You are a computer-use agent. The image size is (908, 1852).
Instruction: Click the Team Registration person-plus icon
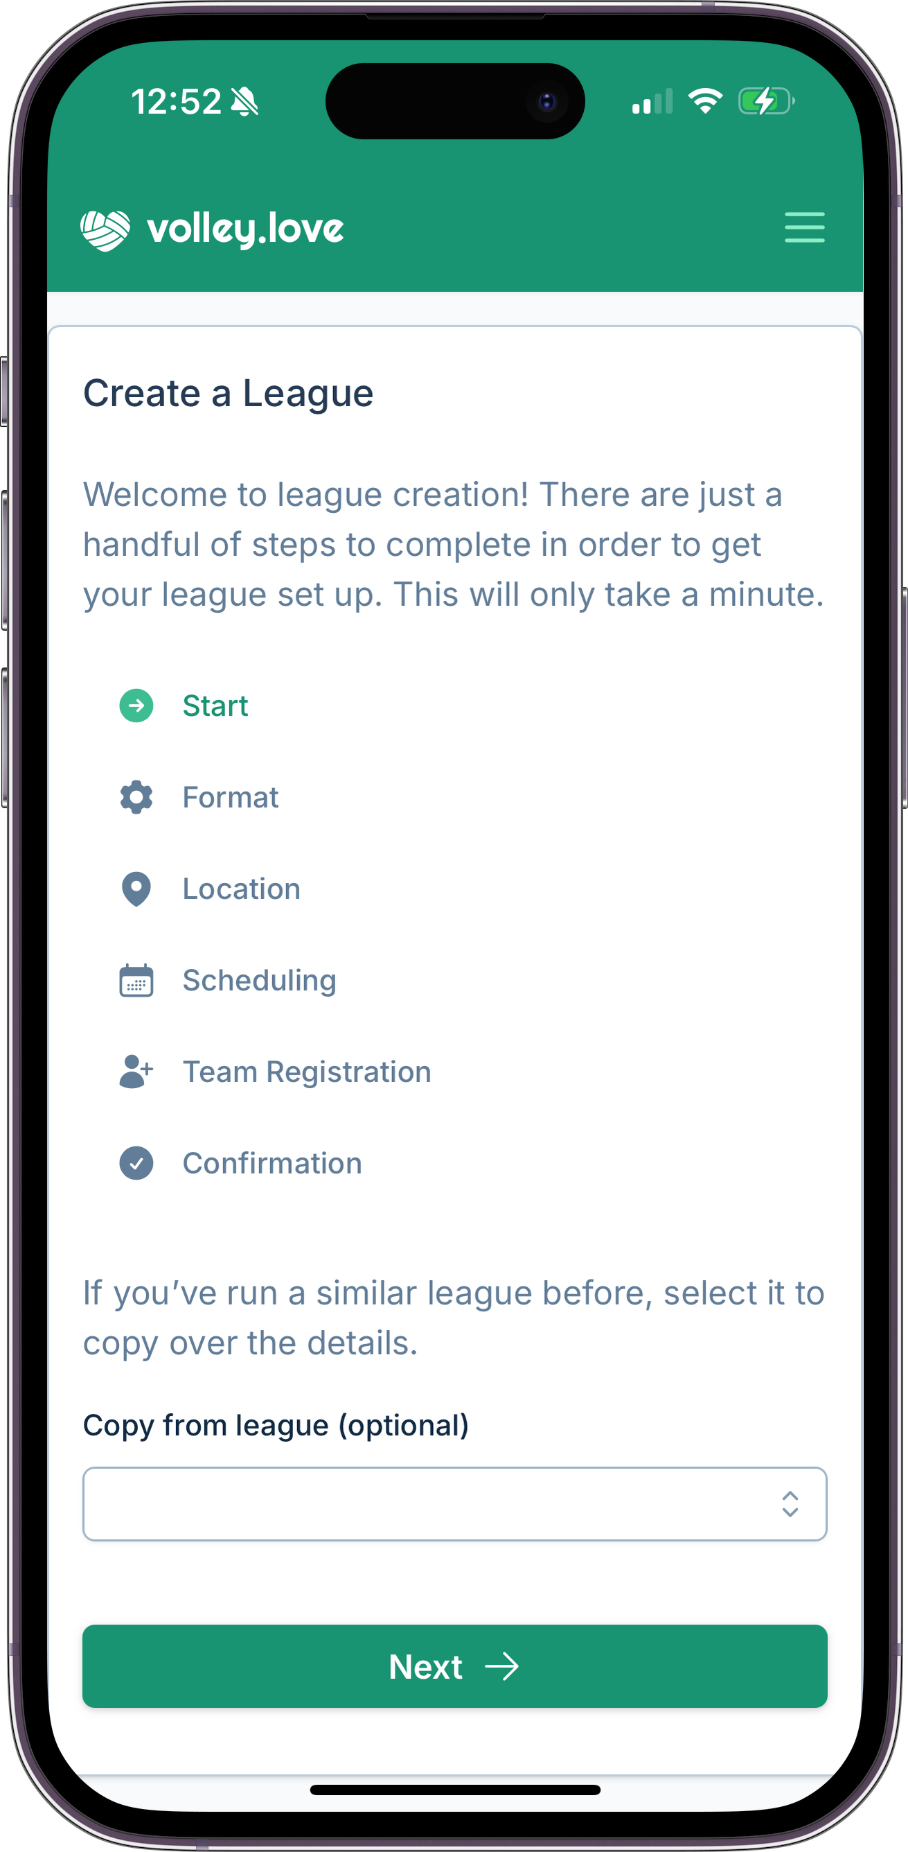[x=136, y=1072]
